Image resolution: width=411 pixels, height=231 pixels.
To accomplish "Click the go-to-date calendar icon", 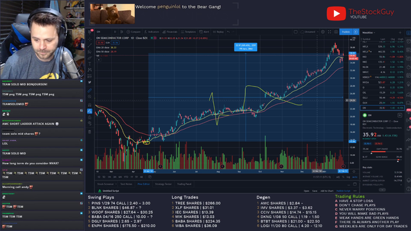I will tap(150, 177).
